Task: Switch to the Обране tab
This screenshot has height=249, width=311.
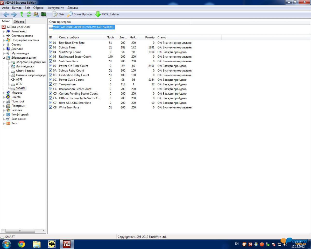Action: tap(19, 22)
